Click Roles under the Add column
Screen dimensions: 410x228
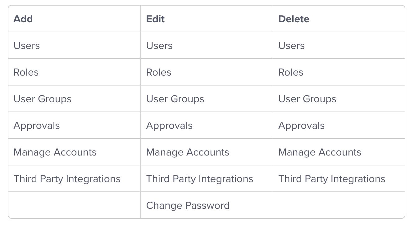[x=26, y=72]
